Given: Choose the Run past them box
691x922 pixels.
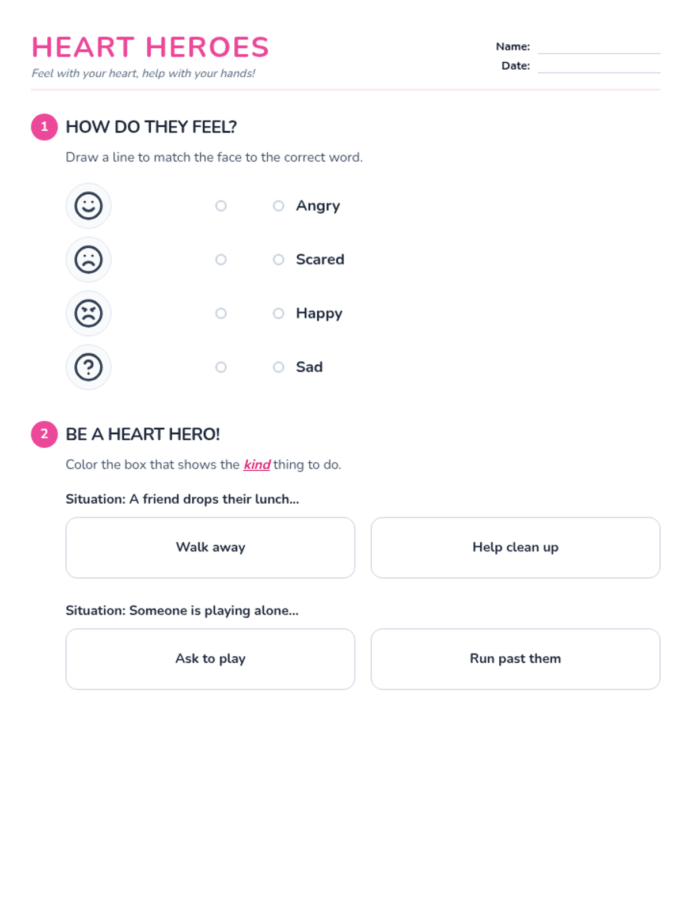Looking at the screenshot, I should pyautogui.click(x=515, y=659).
